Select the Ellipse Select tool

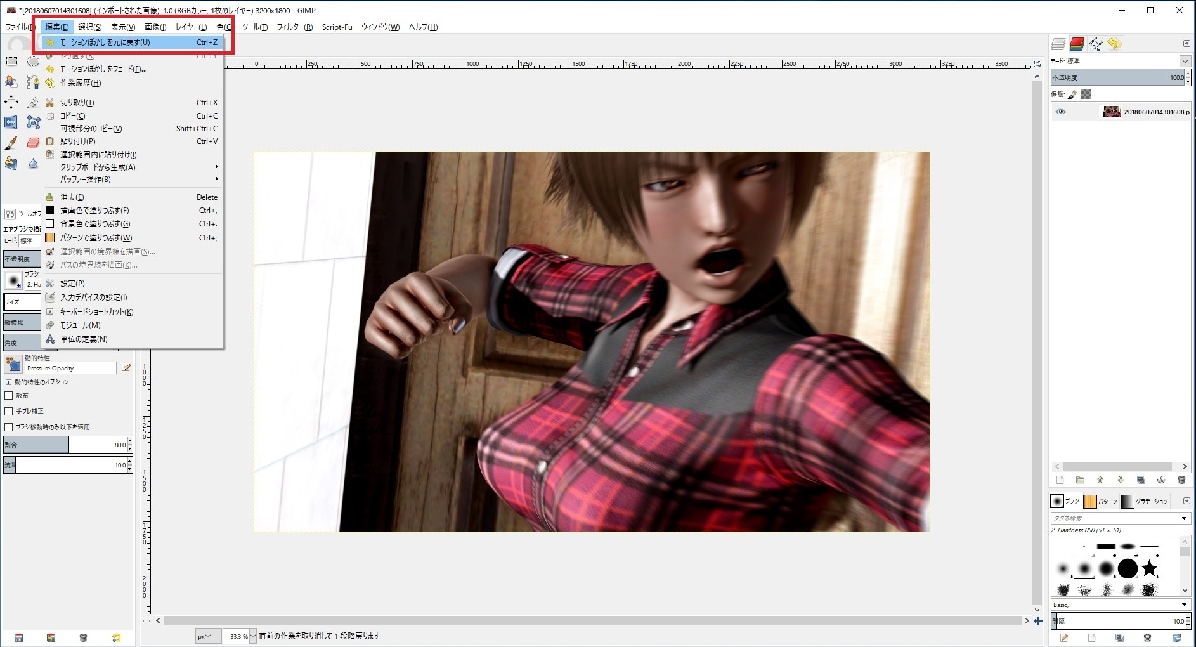33,62
